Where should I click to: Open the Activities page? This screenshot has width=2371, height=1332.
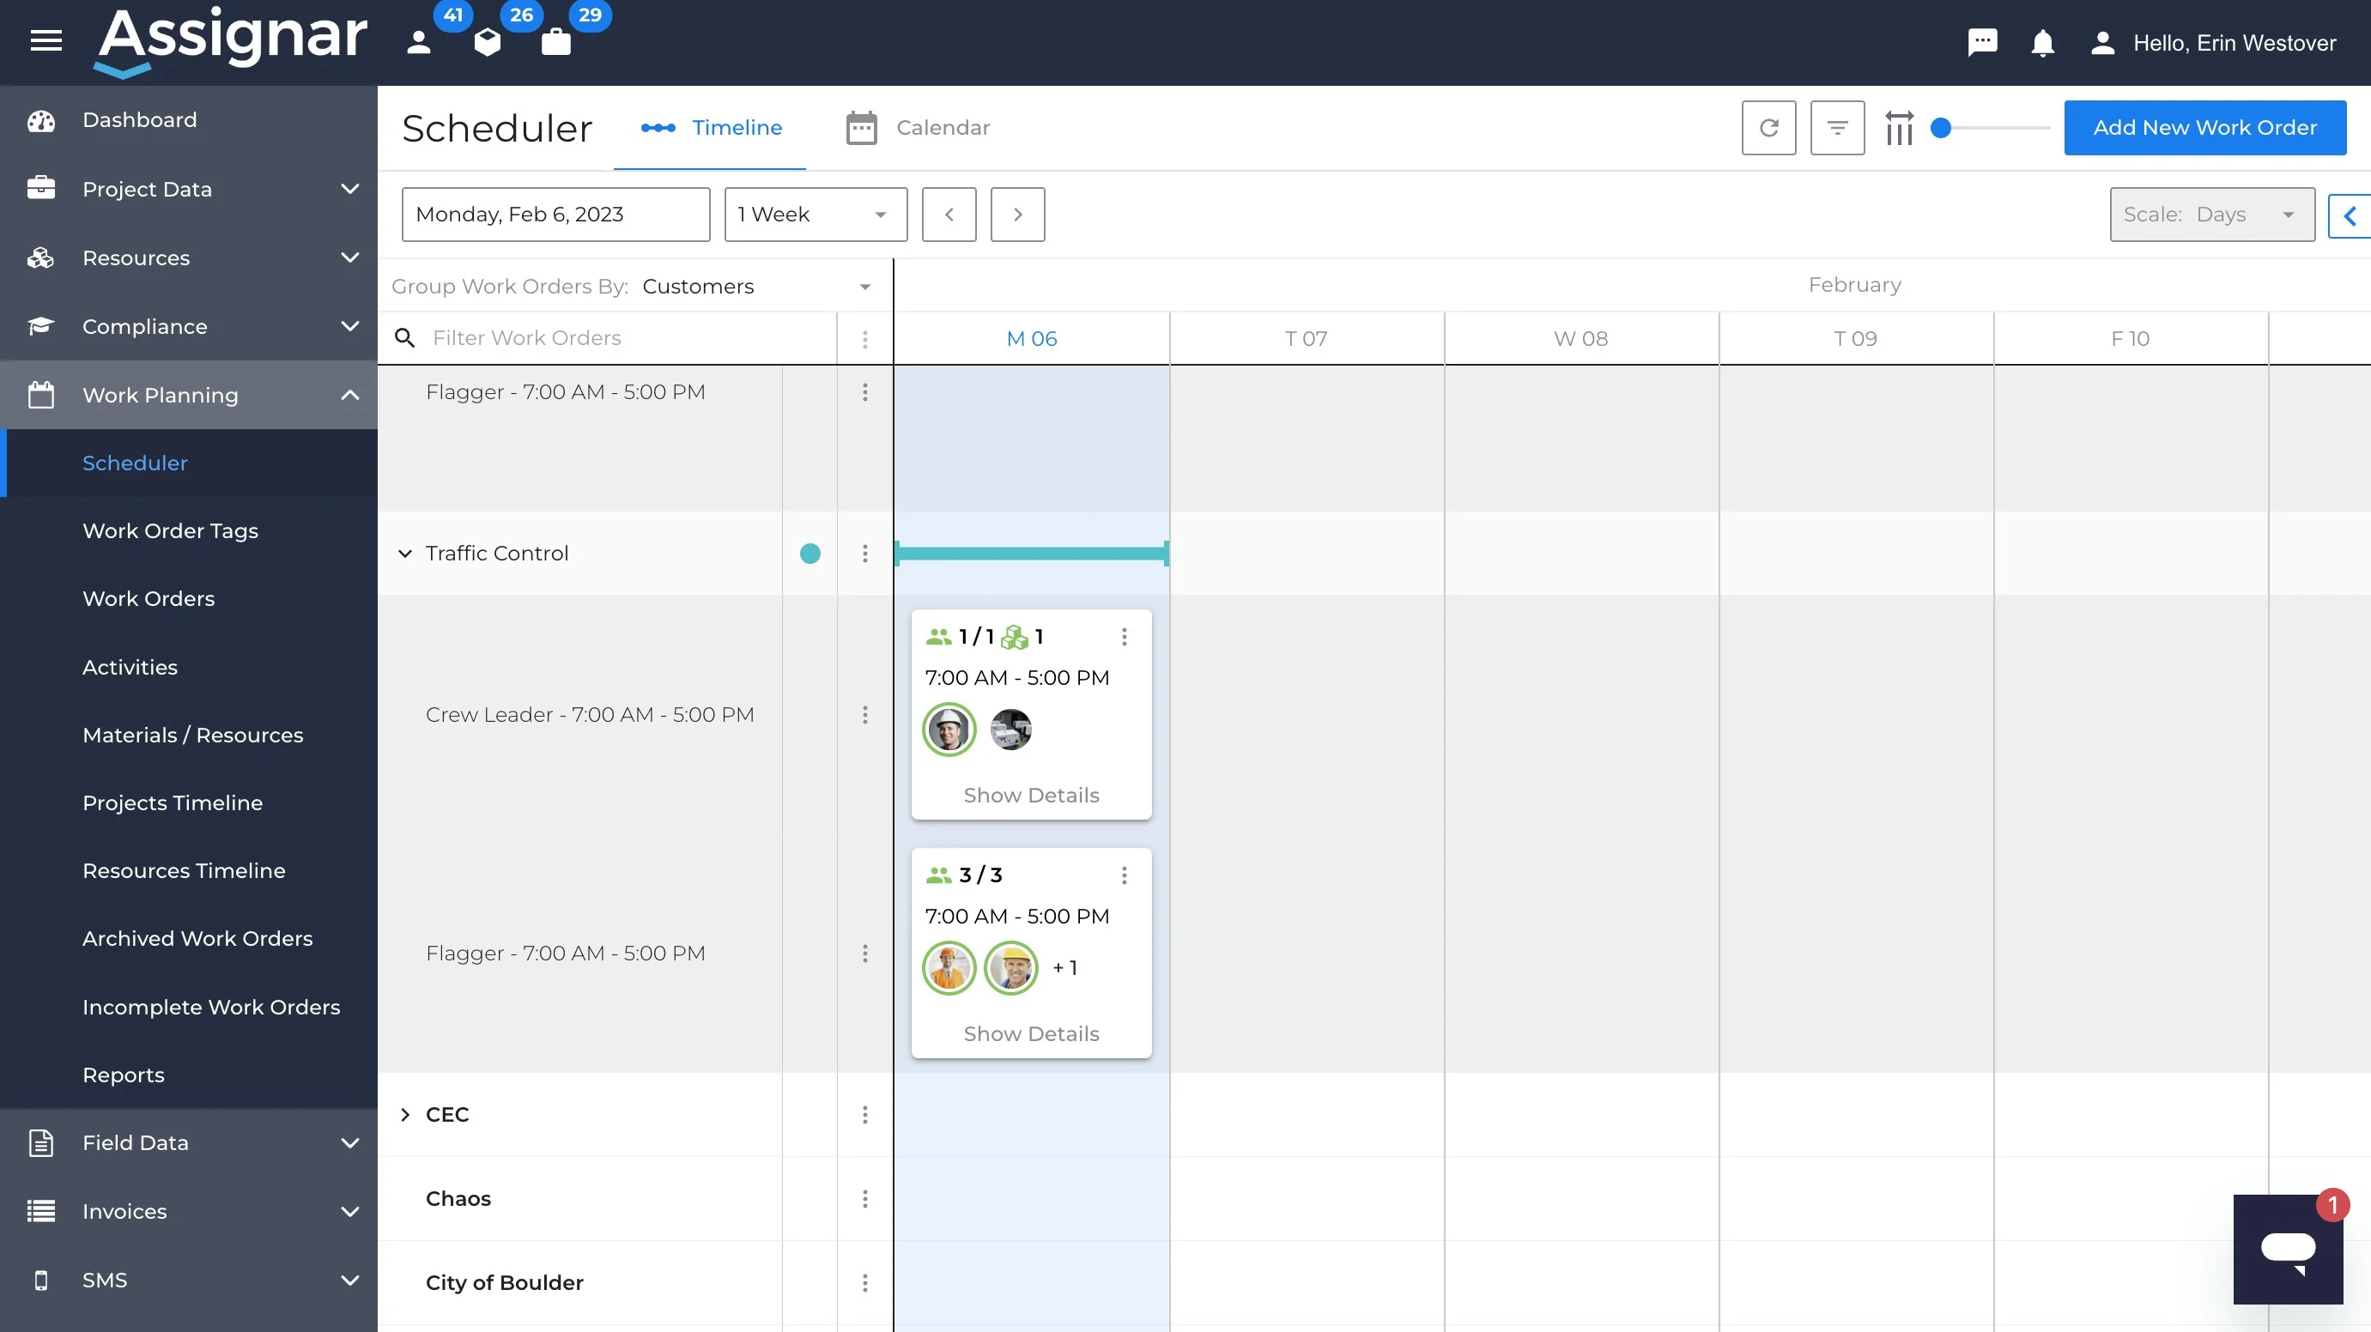(x=130, y=667)
